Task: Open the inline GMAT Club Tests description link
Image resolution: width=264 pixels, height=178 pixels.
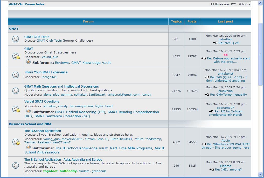Action: pyautogui.click(x=49, y=41)
